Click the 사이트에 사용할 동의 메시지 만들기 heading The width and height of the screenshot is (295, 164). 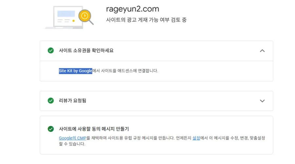tap(94, 129)
